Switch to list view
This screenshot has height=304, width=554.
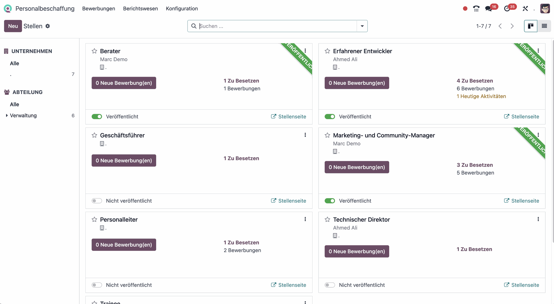point(544,26)
